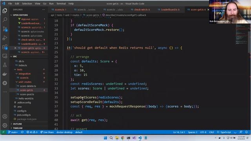This screenshot has height=141, width=251.
Task: Close the score-get.ts editor tab
Action: 208,9
